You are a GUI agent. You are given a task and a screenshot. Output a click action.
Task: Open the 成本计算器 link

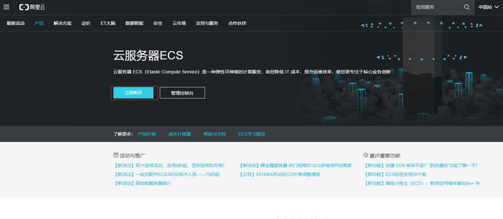pos(180,134)
